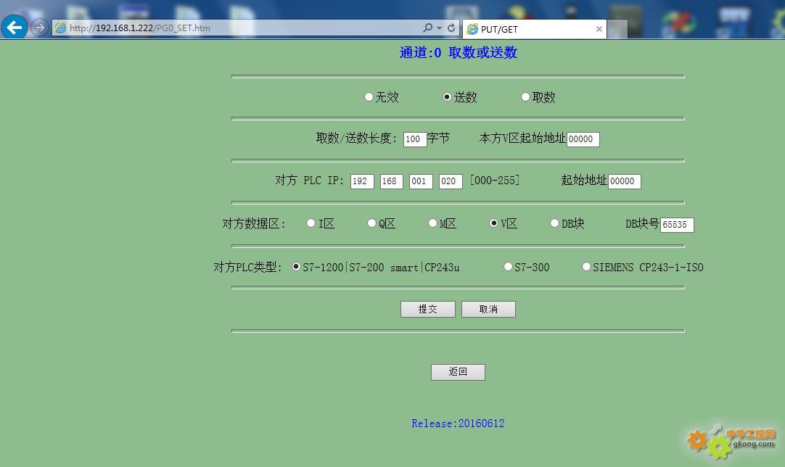Click the IE page icon in address bar
785x467 pixels.
(x=61, y=28)
